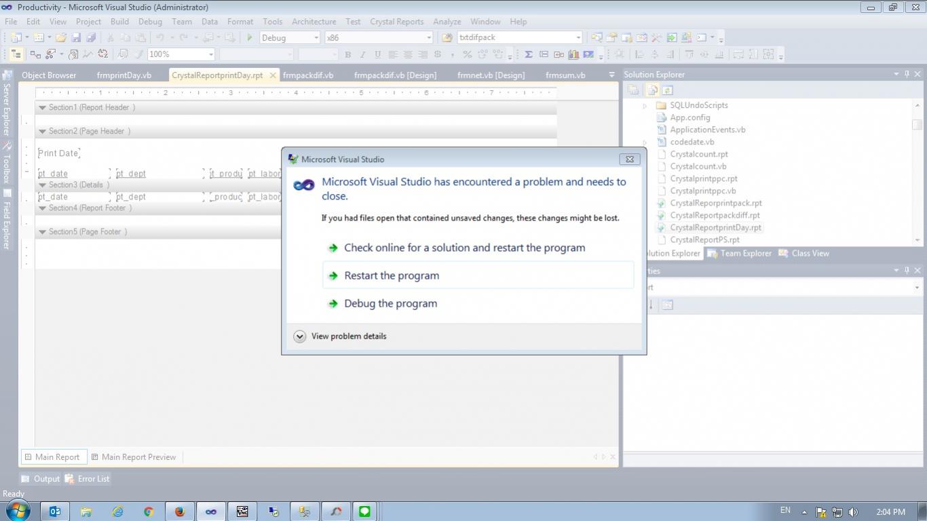
Task: Close the CrystalReportprintDay.rpt tab
Action: (273, 75)
